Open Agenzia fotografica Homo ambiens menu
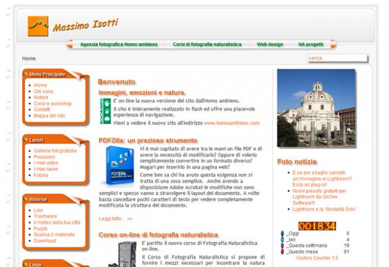The height and width of the screenshot is (267, 389). (119, 44)
